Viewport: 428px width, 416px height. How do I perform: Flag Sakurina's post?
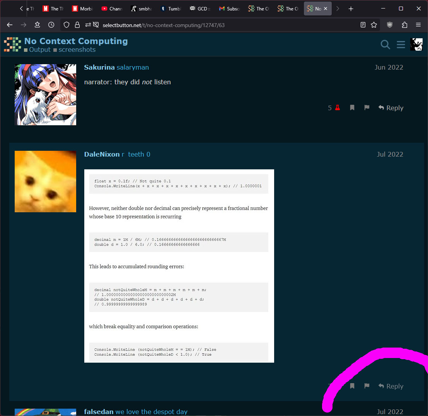(367, 107)
